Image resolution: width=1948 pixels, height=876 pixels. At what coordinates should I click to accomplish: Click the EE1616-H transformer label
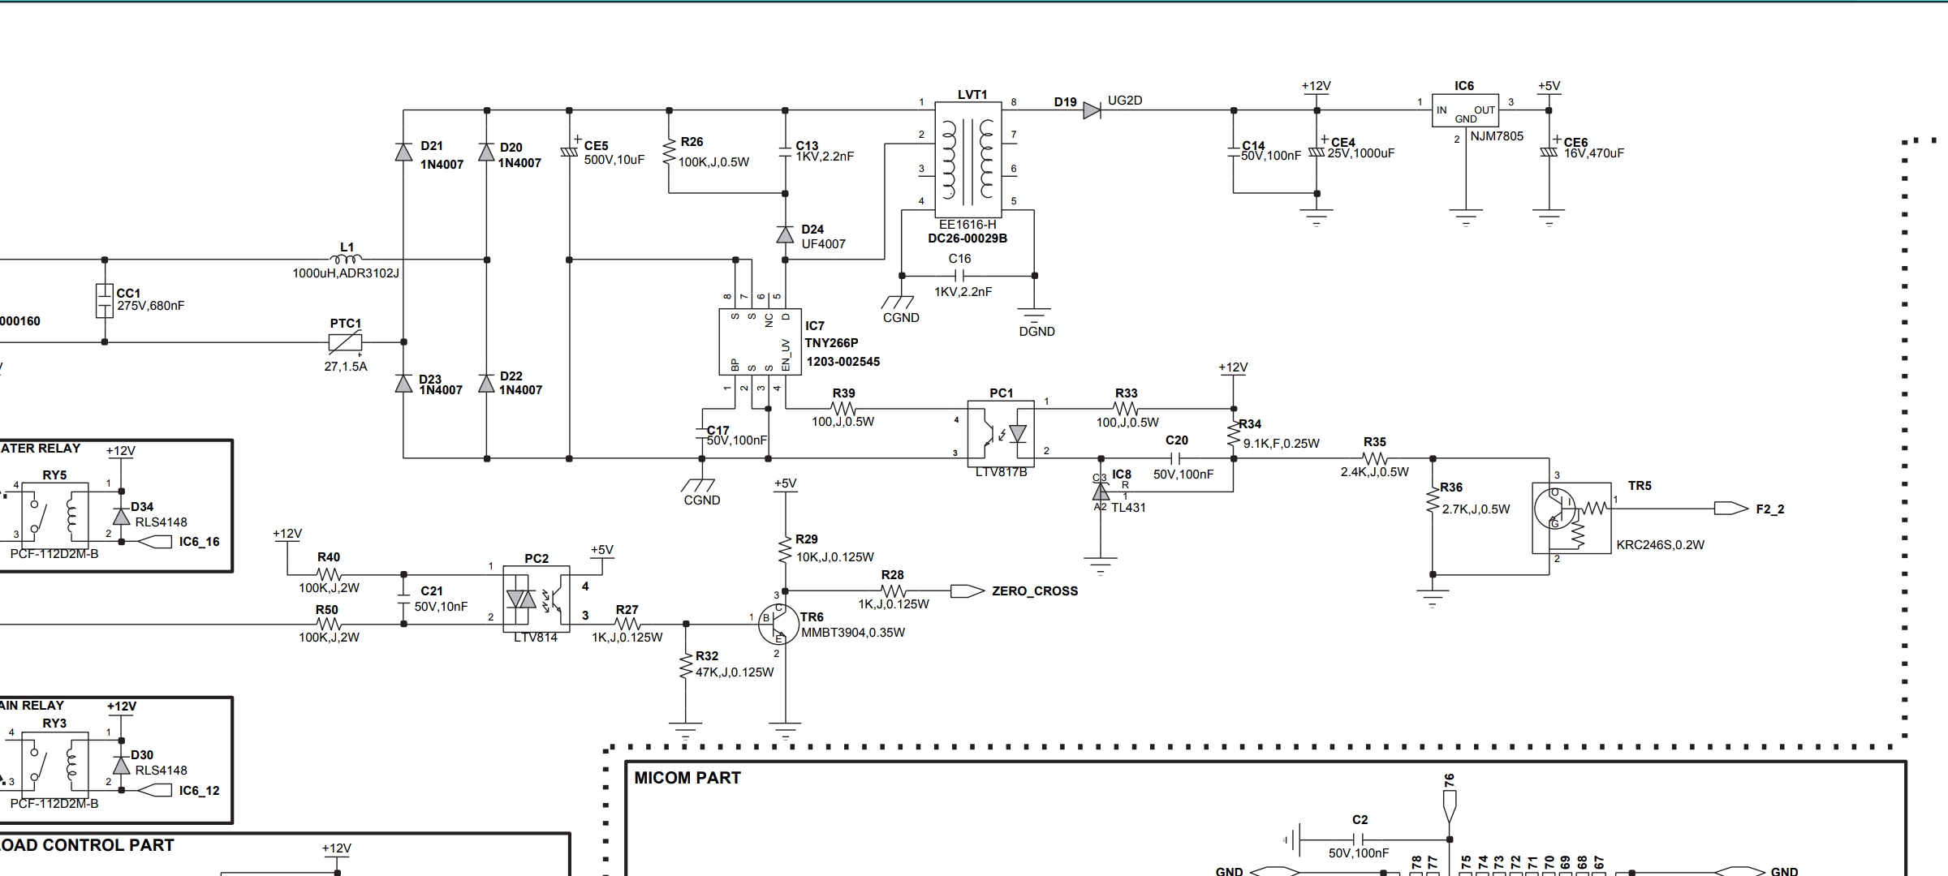pos(968,225)
